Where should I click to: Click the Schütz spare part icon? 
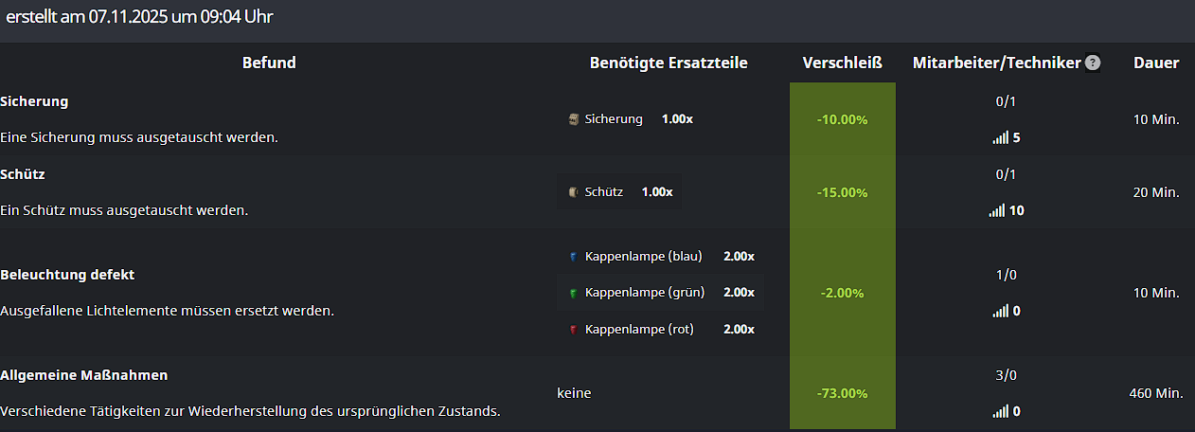574,192
